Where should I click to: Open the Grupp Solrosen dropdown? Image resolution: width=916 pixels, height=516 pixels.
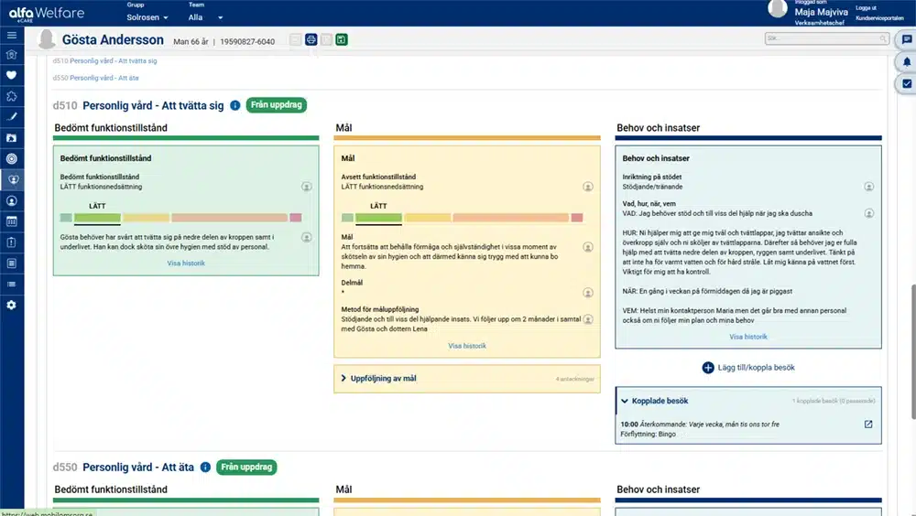pos(147,17)
